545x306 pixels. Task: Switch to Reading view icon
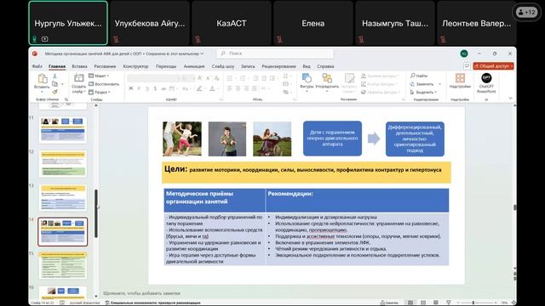point(435,303)
